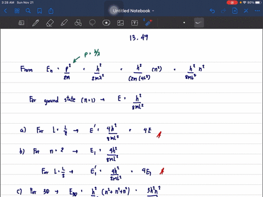Add a new page
Image resolution: width=263 pixels, height=197 pixels.
[235, 11]
